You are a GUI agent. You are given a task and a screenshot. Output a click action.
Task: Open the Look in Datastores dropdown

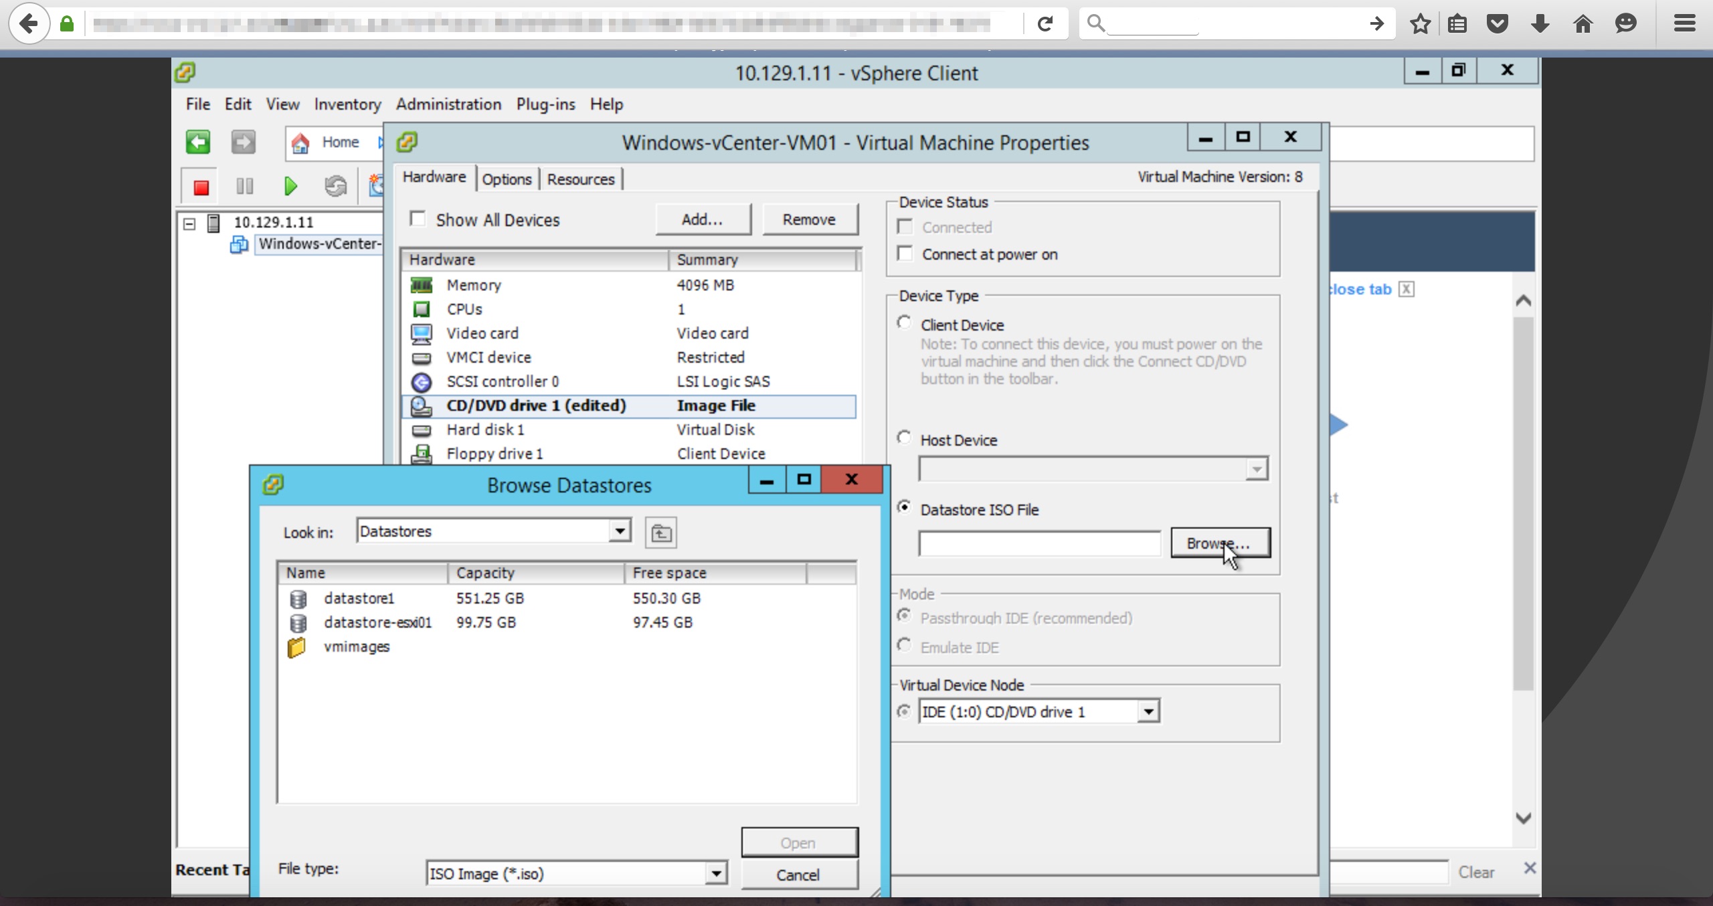point(620,531)
